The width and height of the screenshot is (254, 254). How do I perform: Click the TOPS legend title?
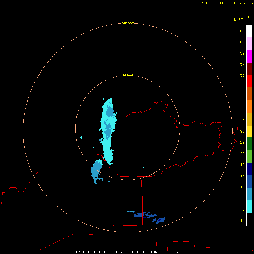(248, 17)
